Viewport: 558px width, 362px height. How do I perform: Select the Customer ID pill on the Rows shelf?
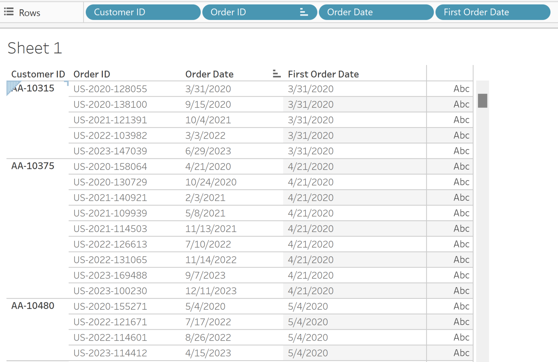click(x=143, y=12)
